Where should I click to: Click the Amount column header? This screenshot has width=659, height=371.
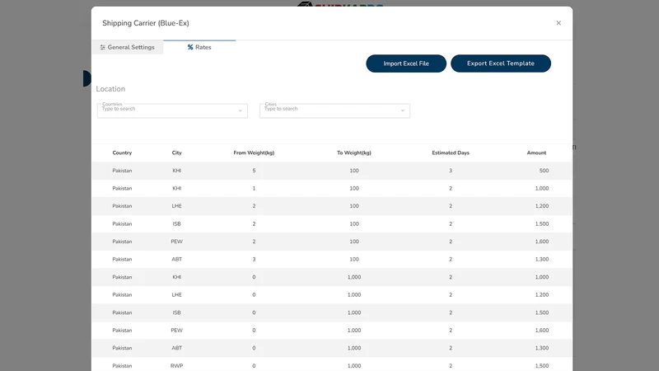point(537,153)
